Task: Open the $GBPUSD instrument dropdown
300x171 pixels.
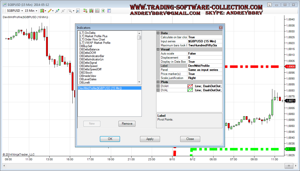Action: tap(15, 11)
